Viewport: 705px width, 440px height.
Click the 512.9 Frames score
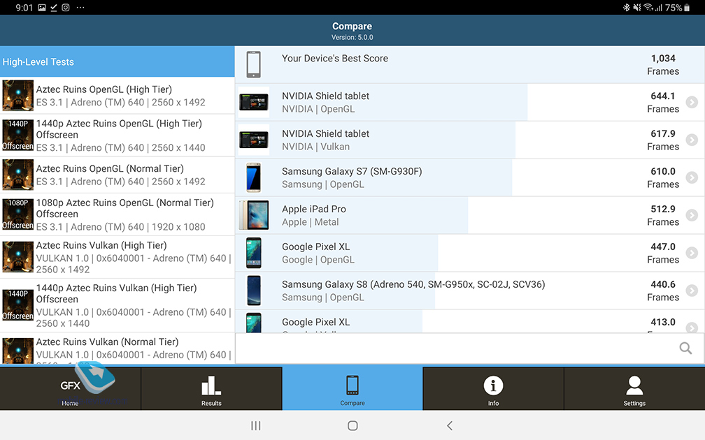663,216
